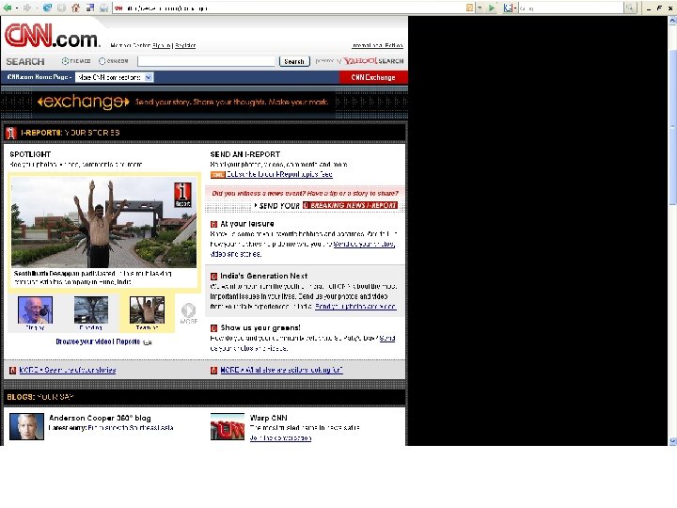
Task: Click the grey browser Forward arrow
Action: tap(26, 8)
